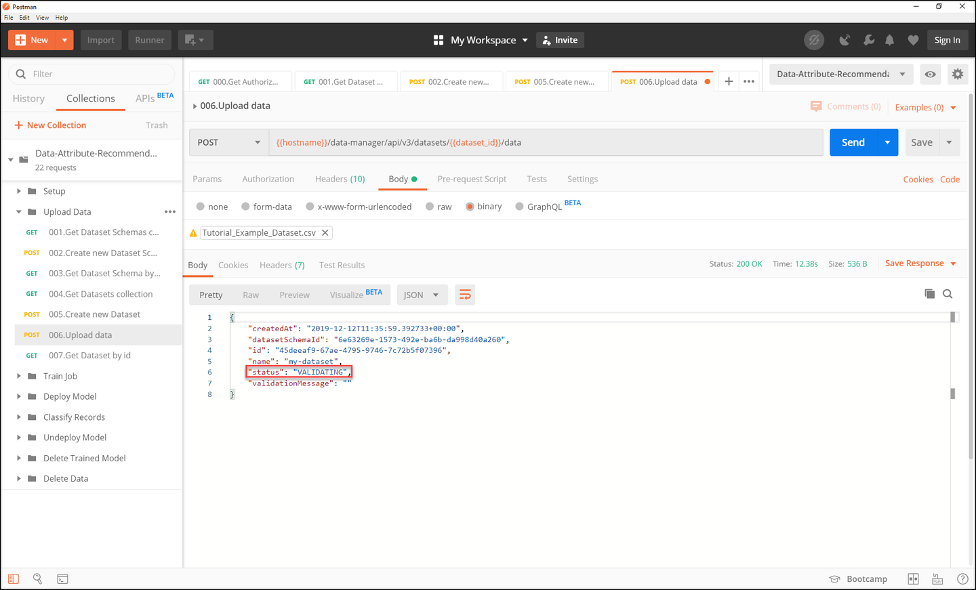Screen dimensions: 976x590
Task: Open Bootcamp in status bar
Action: tap(858, 578)
